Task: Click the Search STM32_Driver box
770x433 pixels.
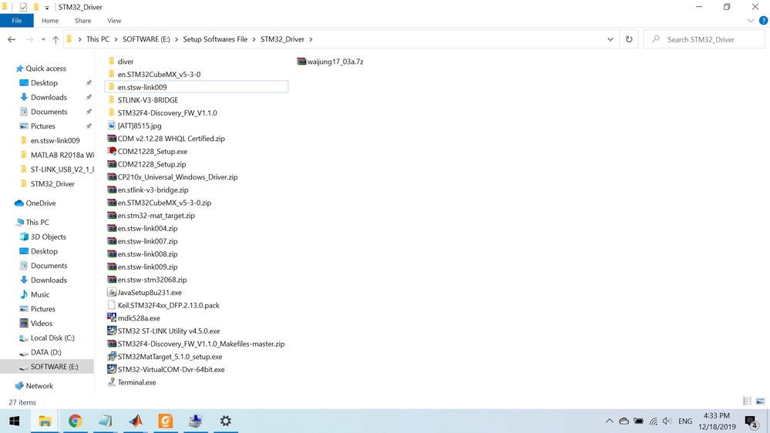Action: tap(704, 39)
